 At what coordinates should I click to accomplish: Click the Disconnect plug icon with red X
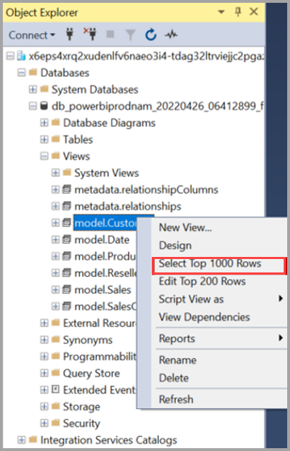click(90, 34)
